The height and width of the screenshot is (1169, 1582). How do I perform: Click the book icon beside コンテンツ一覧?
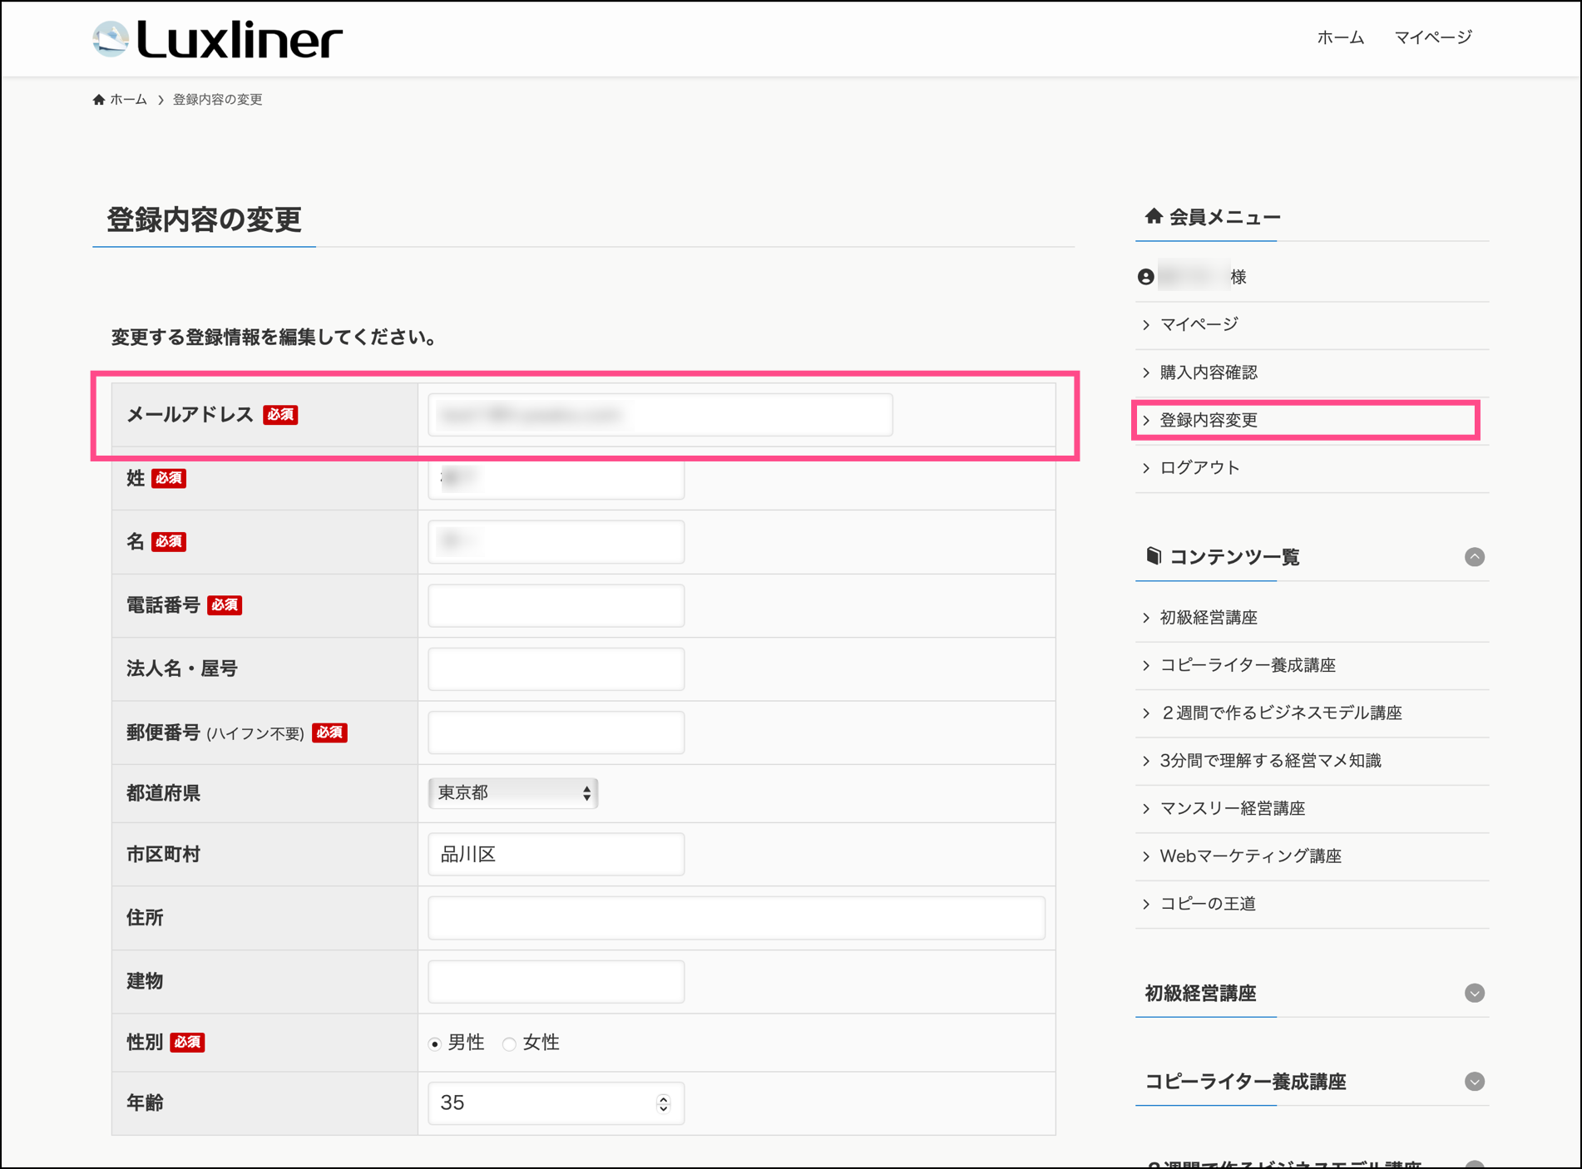pos(1153,556)
